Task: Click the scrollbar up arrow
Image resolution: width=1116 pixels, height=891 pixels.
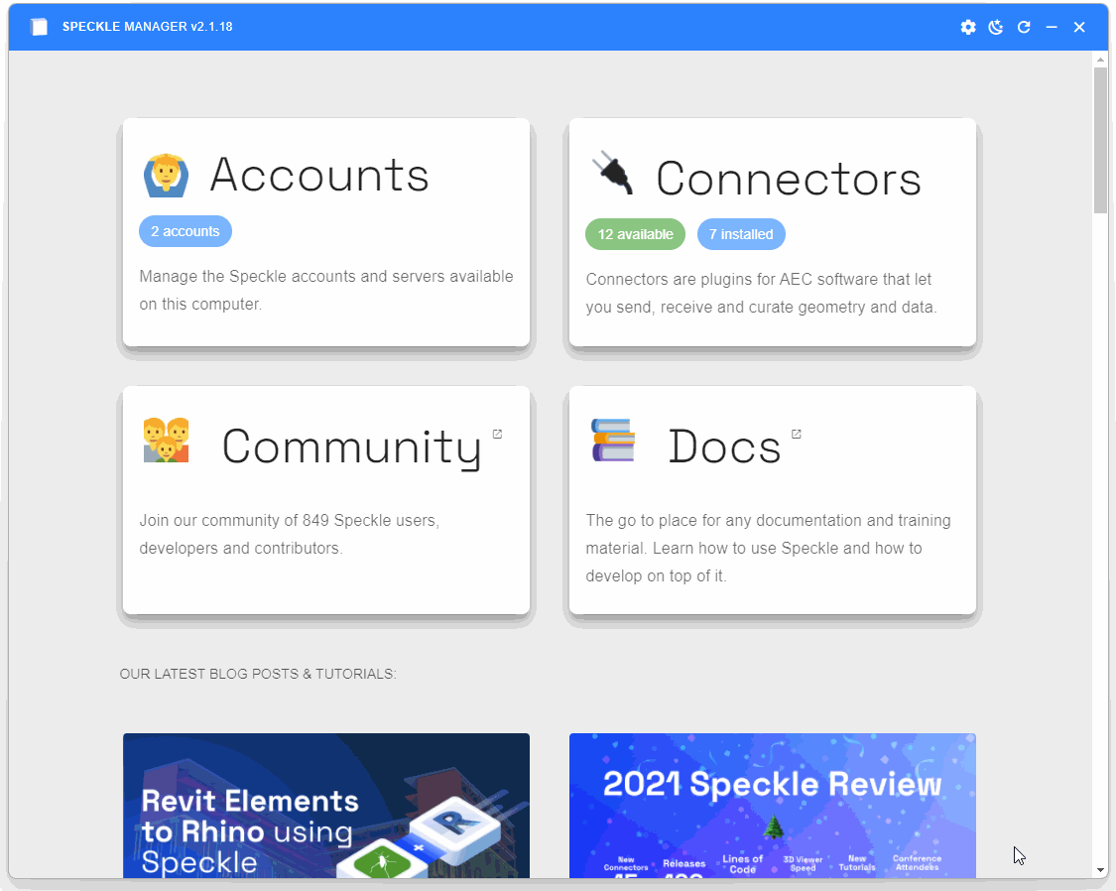Action: click(1100, 59)
